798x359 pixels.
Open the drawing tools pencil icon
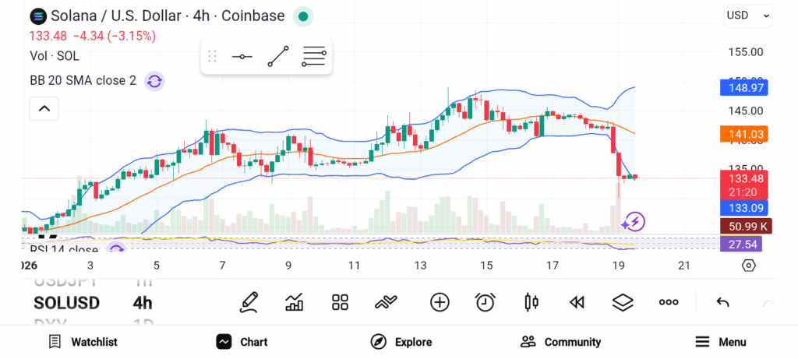[249, 302]
